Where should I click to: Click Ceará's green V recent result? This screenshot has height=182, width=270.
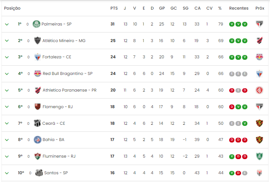(x=245, y=123)
